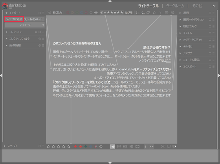
Task: Select the zoomable lighttable layout
Action: click(119, 147)
